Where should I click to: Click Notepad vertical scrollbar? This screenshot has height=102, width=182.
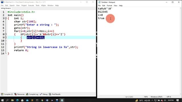(x=181, y=51)
